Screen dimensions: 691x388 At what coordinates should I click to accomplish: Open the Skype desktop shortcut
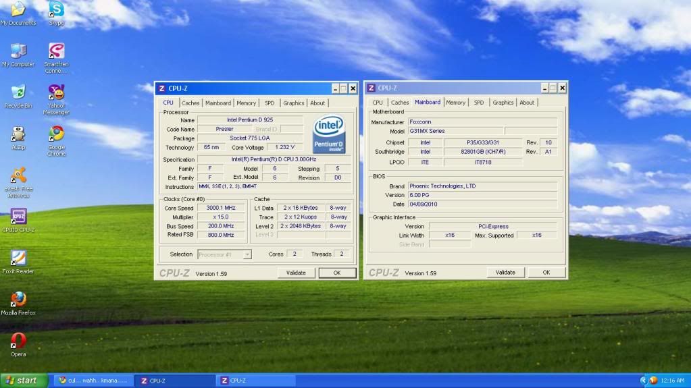point(57,13)
